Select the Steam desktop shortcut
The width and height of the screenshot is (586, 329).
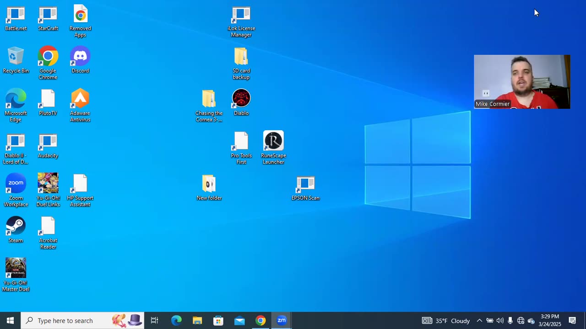[16, 230]
